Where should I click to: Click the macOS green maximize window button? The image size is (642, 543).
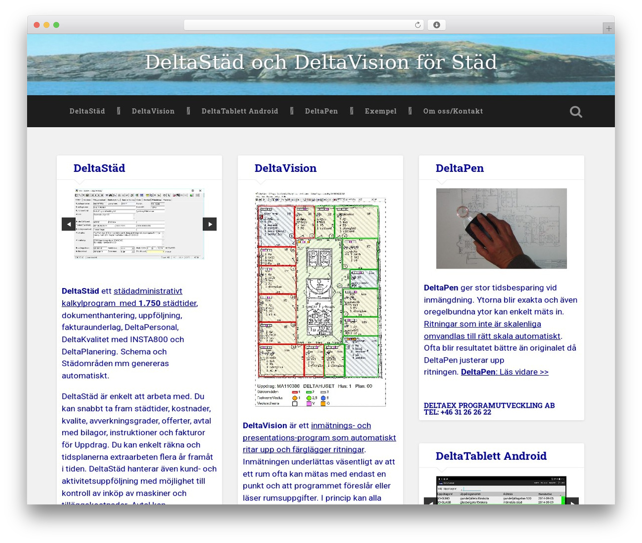pos(56,25)
